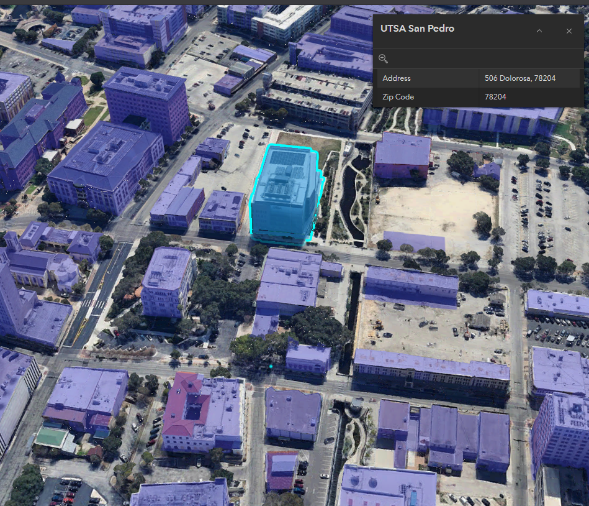The height and width of the screenshot is (506, 589).
Task: Click the 506 Dolorosa address value
Action: pos(519,78)
